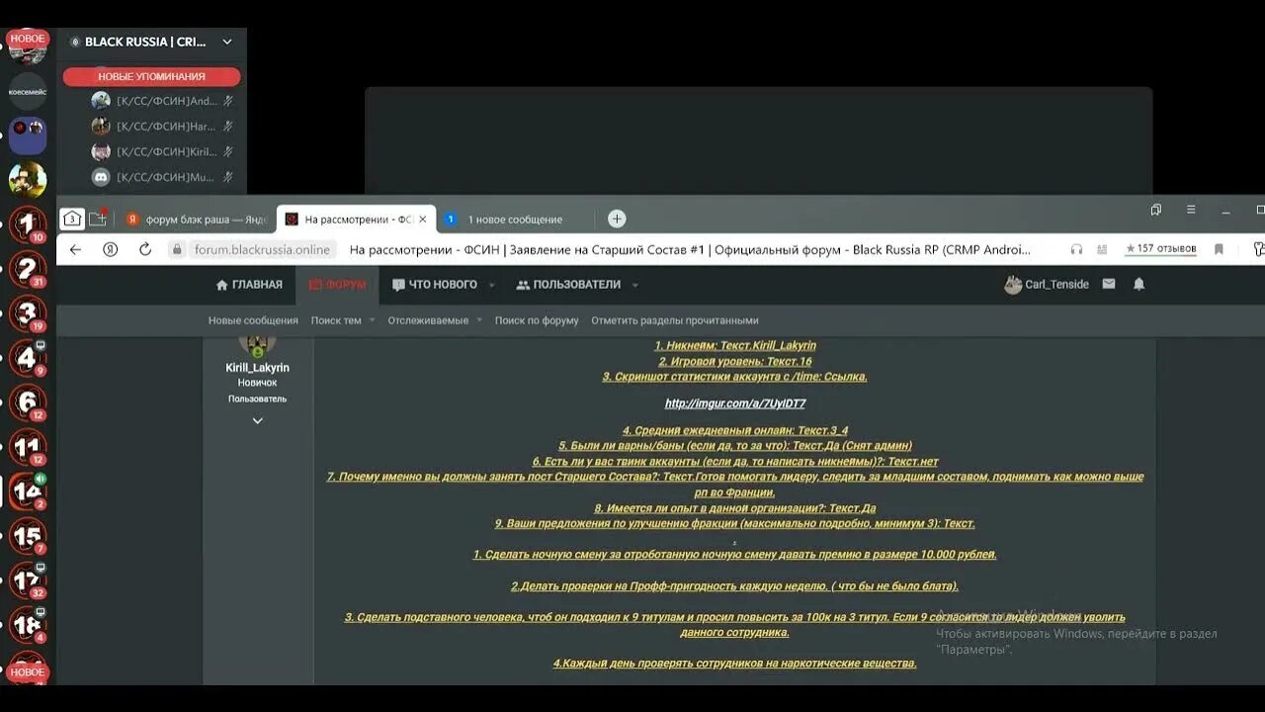Open the blue Discord server folder icon
Image resolution: width=1265 pixels, height=712 pixels.
point(28,135)
